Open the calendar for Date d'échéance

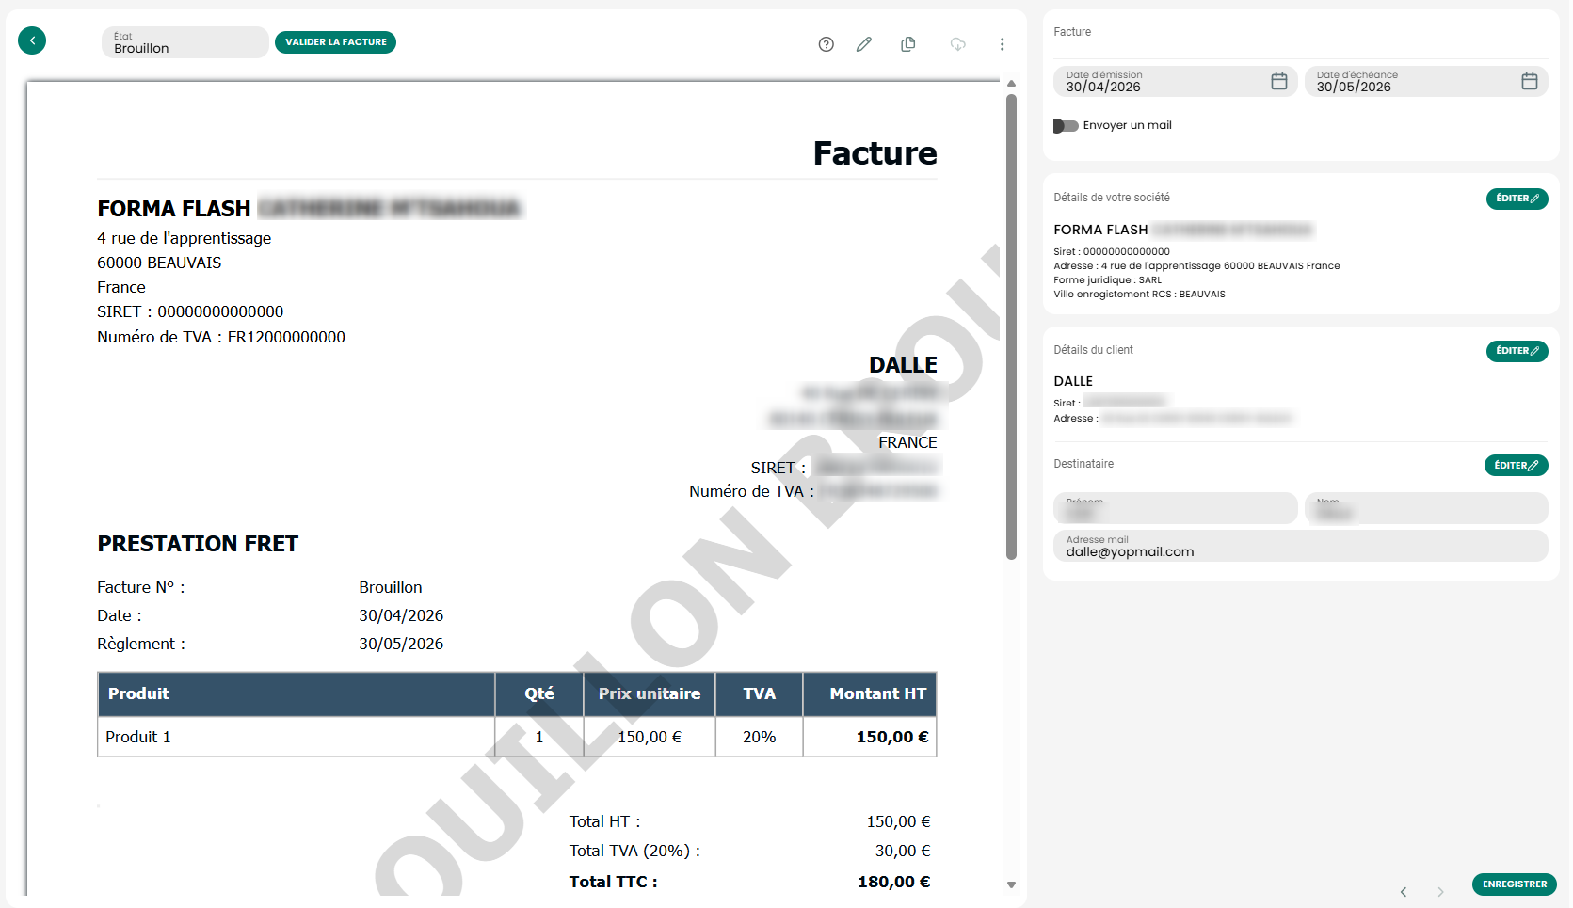1530,81
